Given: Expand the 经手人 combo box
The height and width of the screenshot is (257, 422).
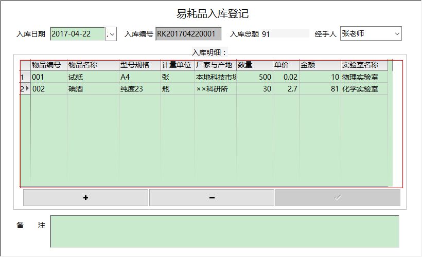Looking at the screenshot, I should [x=396, y=34].
